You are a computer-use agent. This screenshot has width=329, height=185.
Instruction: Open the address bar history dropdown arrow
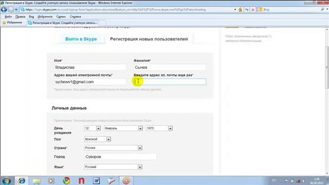(235, 10)
